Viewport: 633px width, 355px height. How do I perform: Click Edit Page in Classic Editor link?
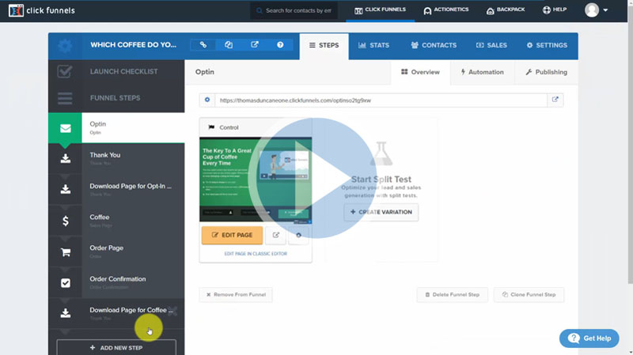click(256, 253)
